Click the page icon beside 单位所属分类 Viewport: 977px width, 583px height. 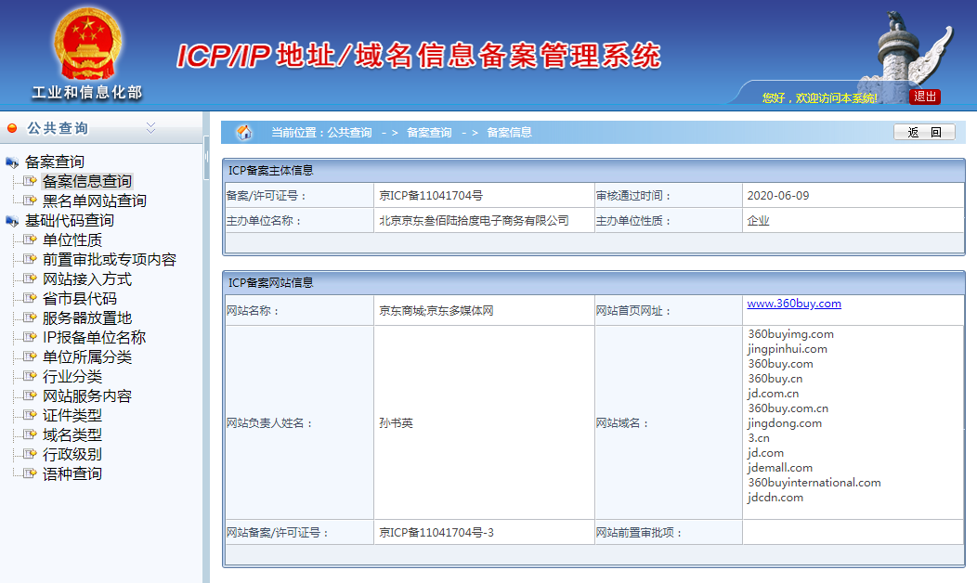[30, 356]
